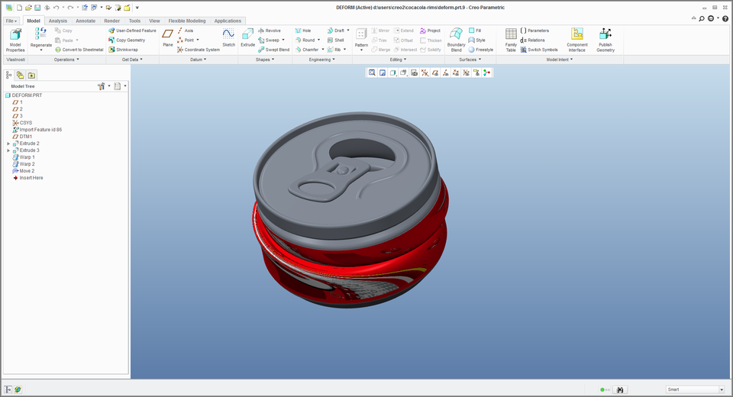Click Copy Geometry
Image resolution: width=733 pixels, height=397 pixels.
[x=127, y=40]
